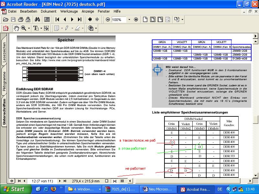Switch to the Lesezeichen side tab
Screen dimensions: 259x194
coord(4,52)
